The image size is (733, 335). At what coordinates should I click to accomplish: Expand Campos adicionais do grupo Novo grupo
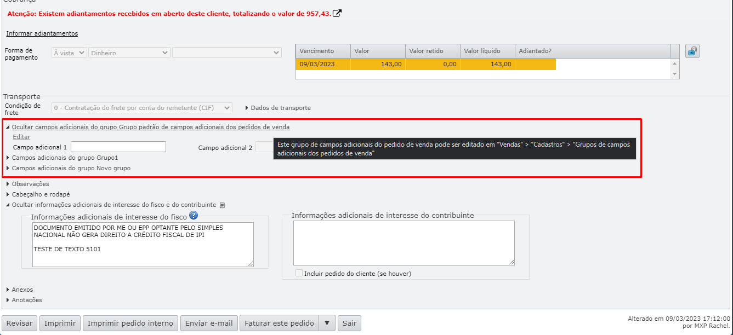pos(69,168)
